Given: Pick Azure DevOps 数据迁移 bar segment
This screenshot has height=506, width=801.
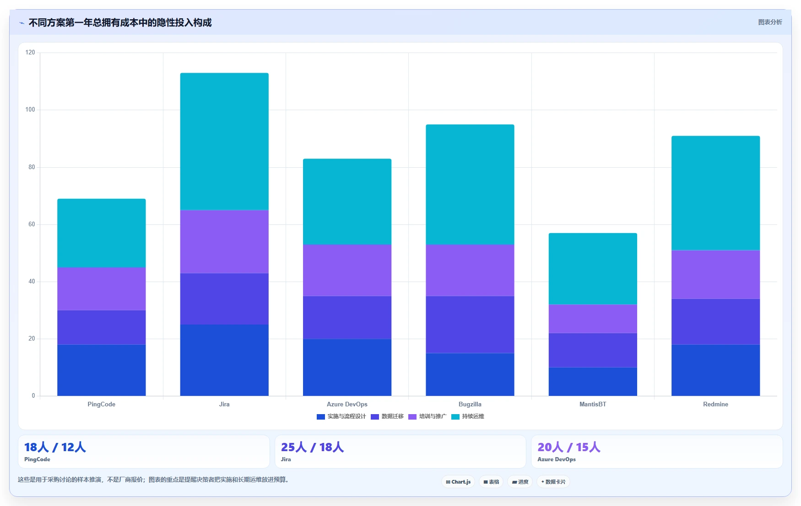Looking at the screenshot, I should click(347, 317).
